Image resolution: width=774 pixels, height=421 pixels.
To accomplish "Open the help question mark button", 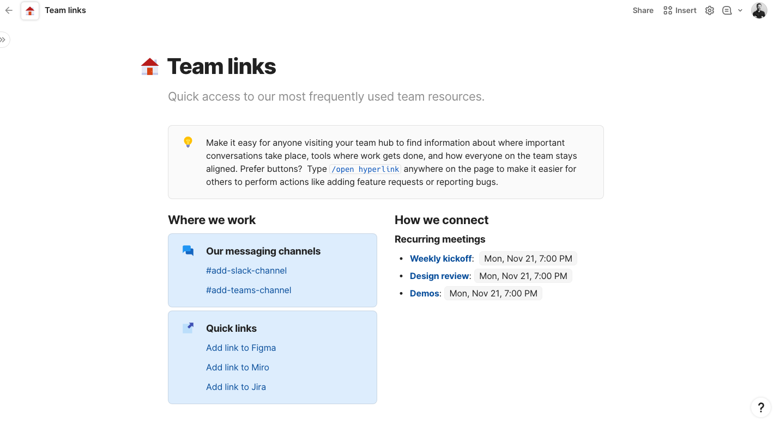I will point(761,407).
